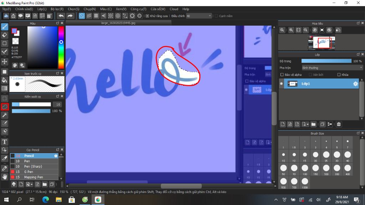This screenshot has height=205, width=365.
Task: Switch to the large_1630202519445.jpg tab
Action: point(118,23)
